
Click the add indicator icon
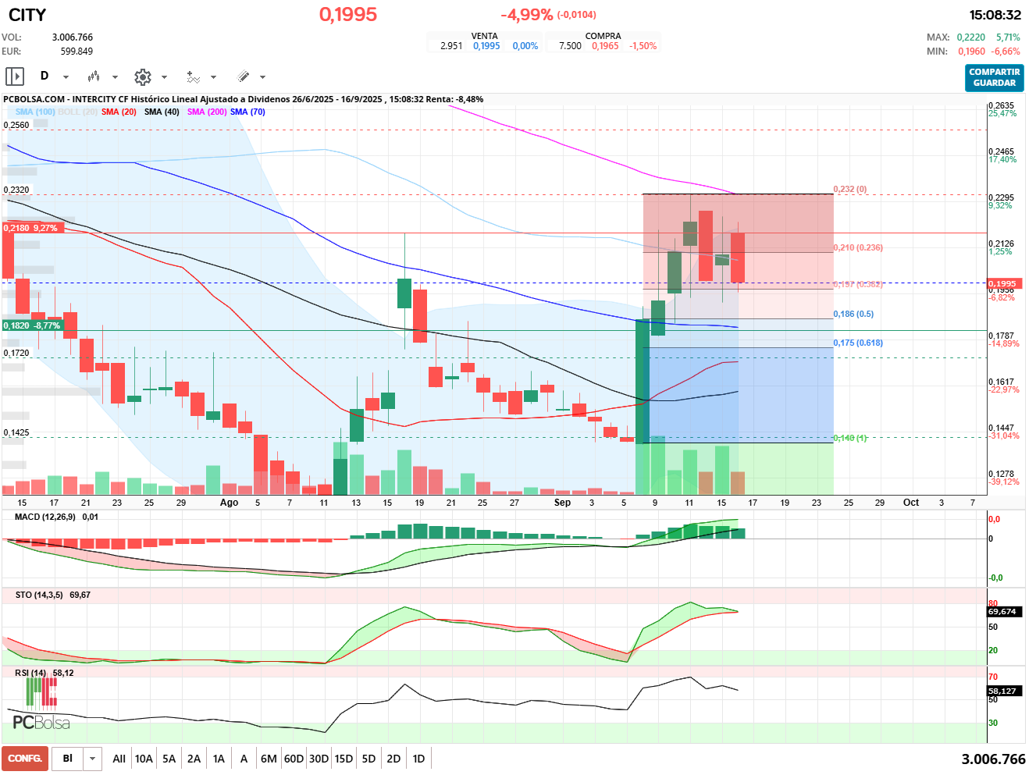point(193,76)
